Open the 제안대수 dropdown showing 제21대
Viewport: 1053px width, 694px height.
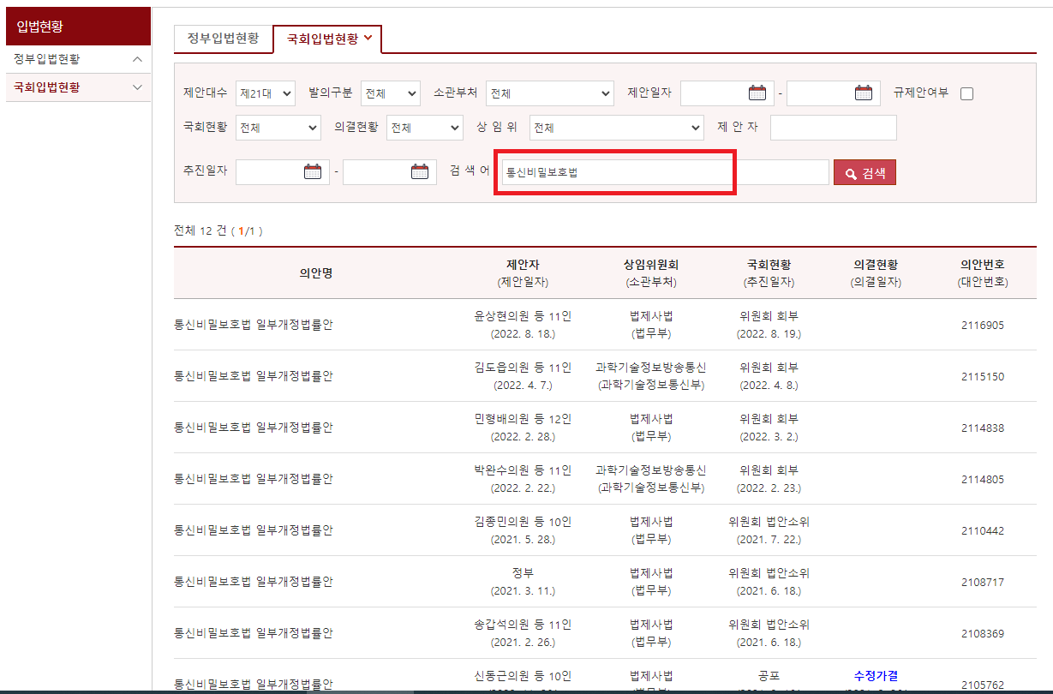point(266,93)
